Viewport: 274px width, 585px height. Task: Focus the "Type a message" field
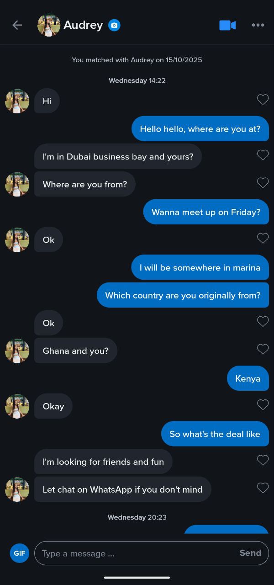pyautogui.click(x=137, y=553)
